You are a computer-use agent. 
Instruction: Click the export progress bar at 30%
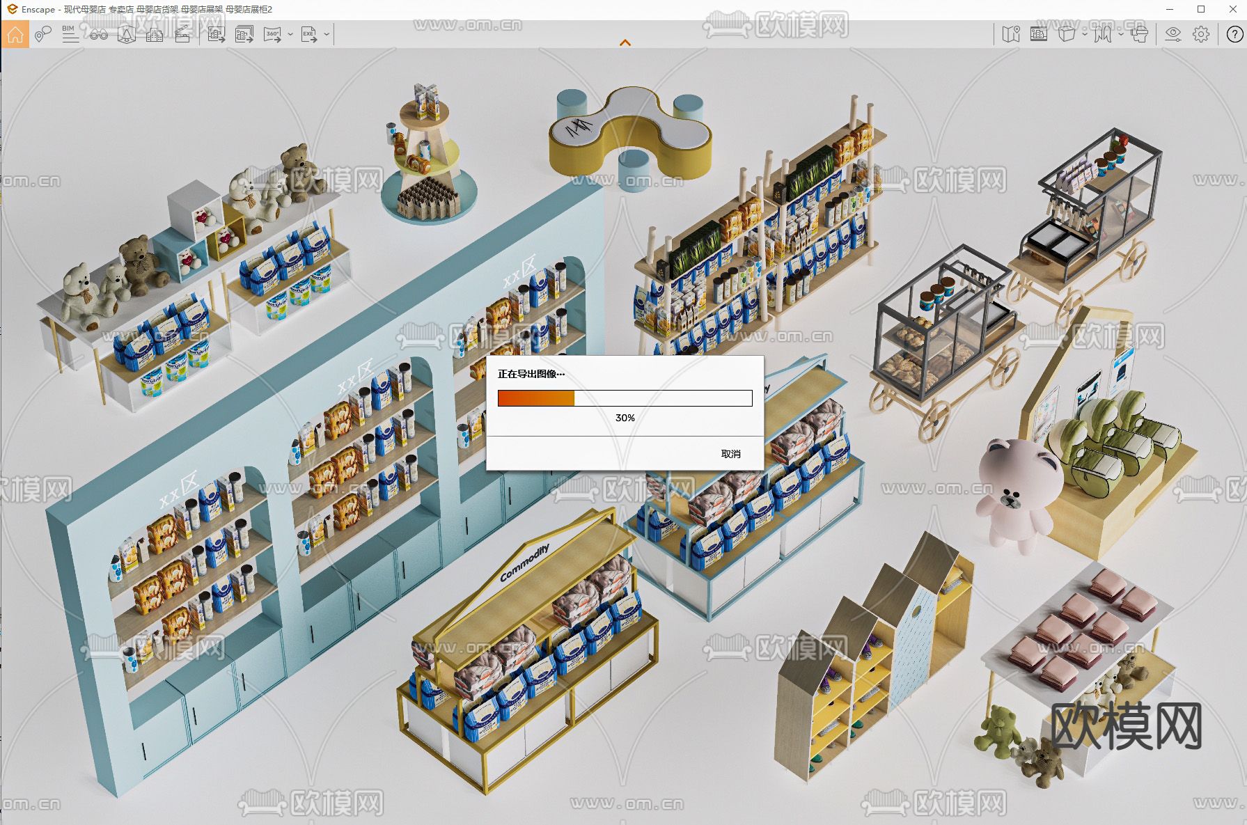point(625,398)
